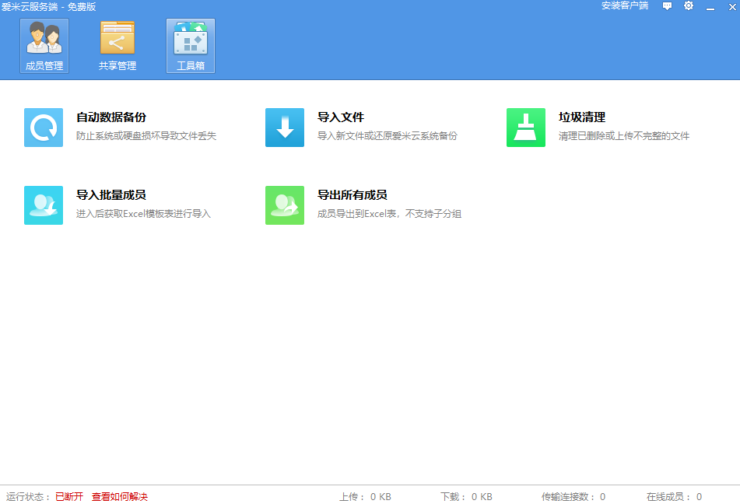
Task: Click the green 垃圾清理 broom icon
Action: (526, 128)
